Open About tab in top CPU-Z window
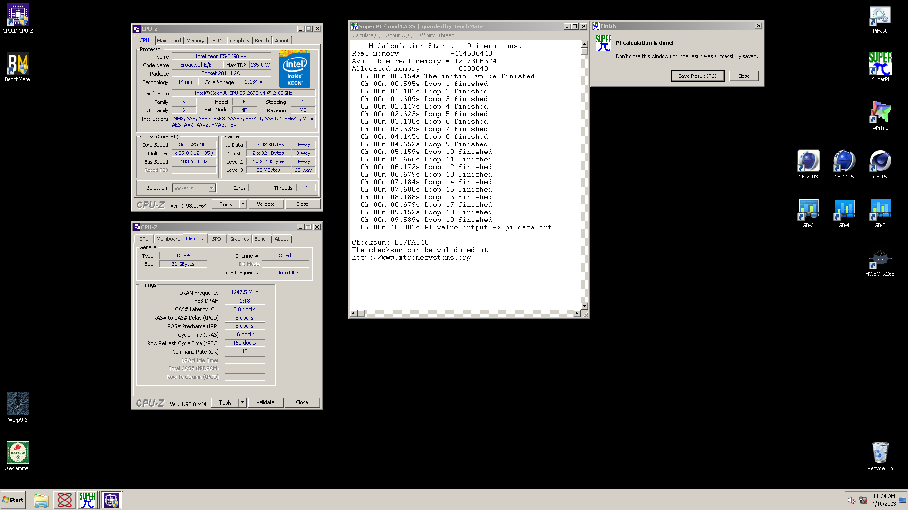 click(x=281, y=41)
